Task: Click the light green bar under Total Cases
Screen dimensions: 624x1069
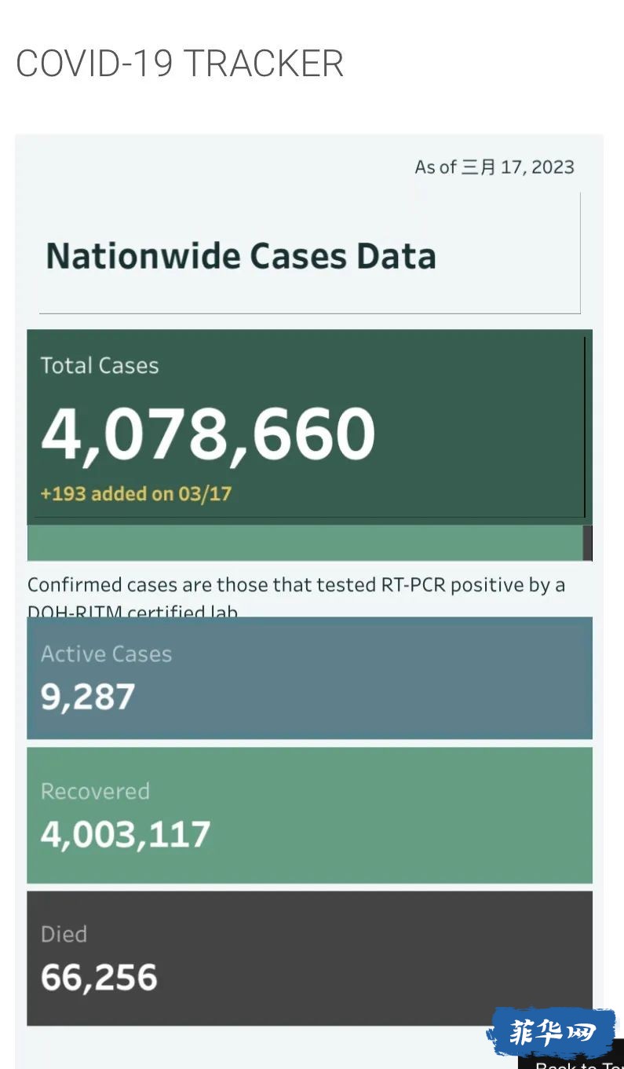Action: [x=305, y=542]
